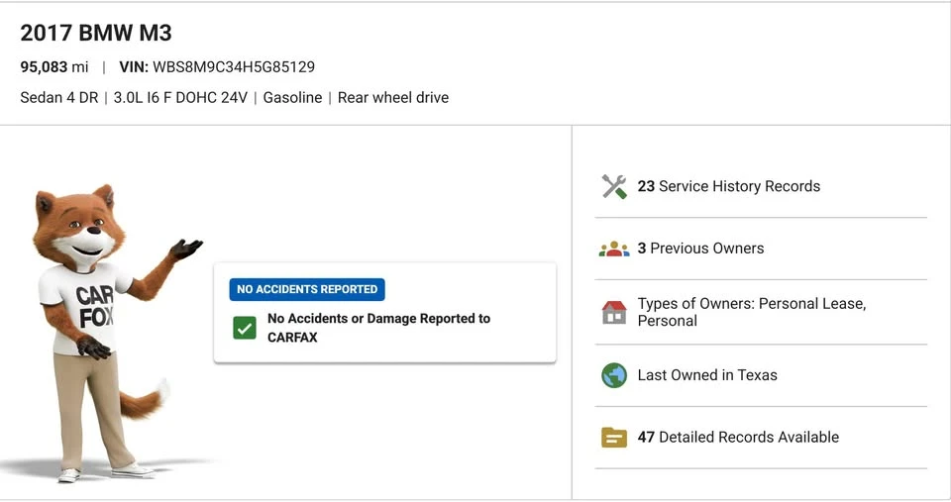Viewport: 951px width, 502px height.
Task: Click the wrench service history icon
Action: tap(614, 187)
